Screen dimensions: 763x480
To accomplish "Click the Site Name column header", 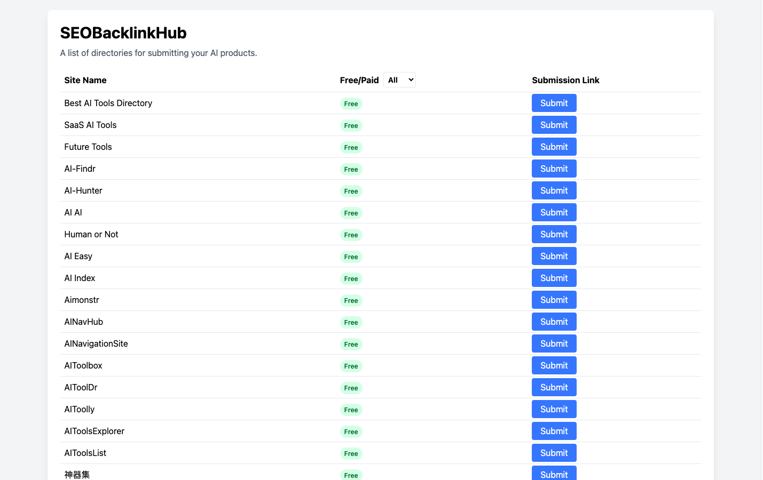I will 85,80.
